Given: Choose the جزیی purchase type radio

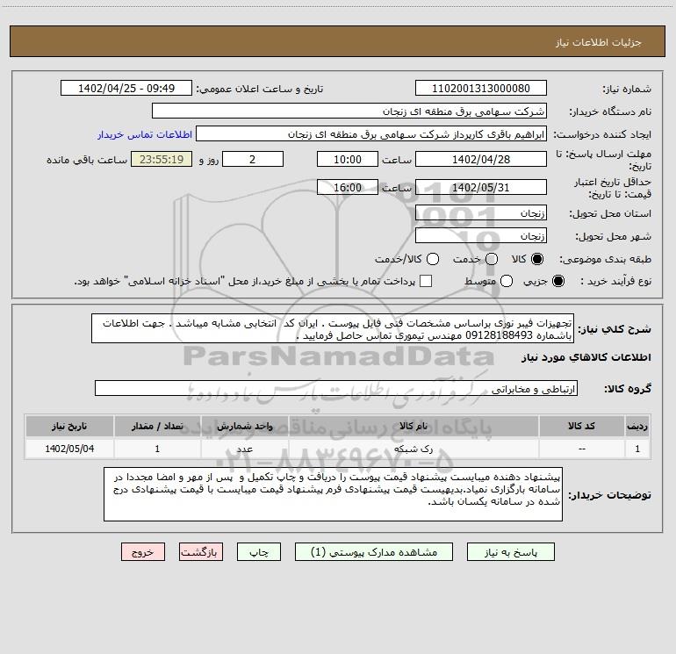Looking at the screenshot, I should click(557, 281).
